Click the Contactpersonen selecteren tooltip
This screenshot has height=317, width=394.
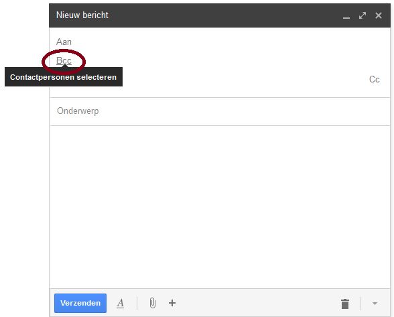64,77
